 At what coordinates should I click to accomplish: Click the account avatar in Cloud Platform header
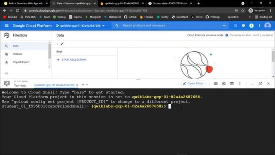pyautogui.click(x=268, y=26)
